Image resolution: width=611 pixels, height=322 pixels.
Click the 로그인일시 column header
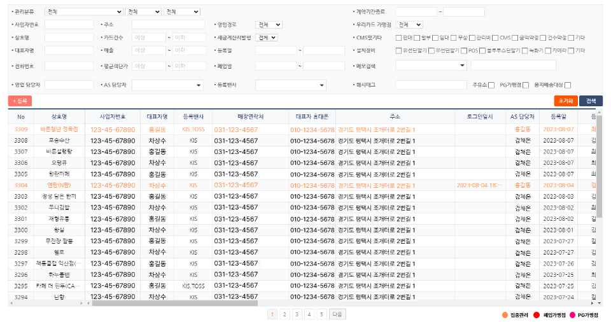480,116
